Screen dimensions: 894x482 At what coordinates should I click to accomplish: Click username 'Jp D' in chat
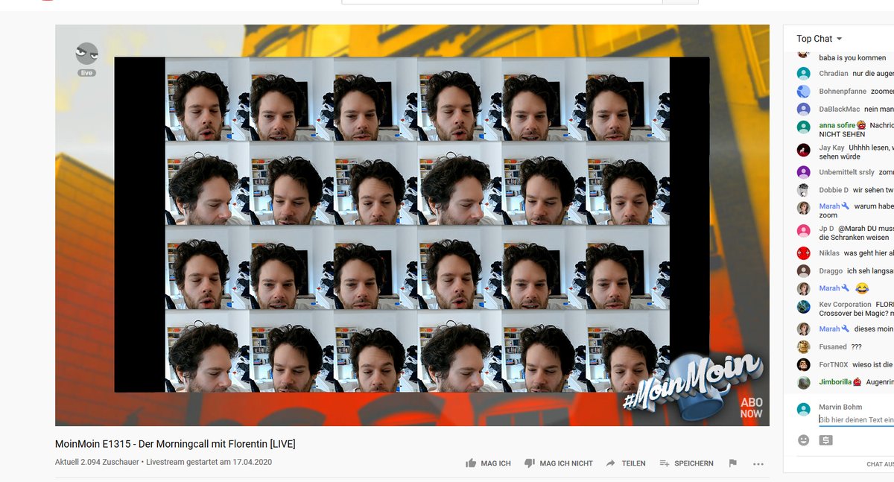click(826, 229)
